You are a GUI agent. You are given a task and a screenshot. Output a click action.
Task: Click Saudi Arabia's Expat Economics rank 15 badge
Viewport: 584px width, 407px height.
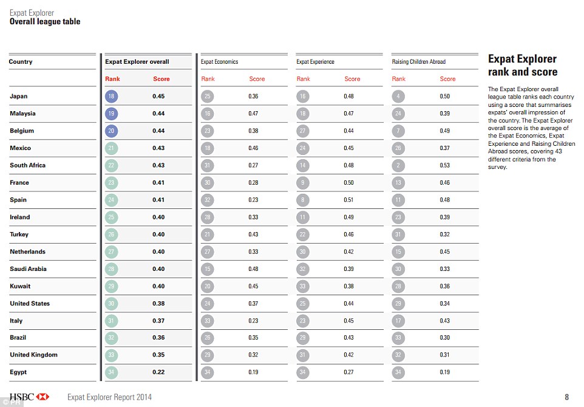207,269
